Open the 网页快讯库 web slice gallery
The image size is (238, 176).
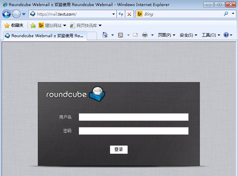click(87, 25)
